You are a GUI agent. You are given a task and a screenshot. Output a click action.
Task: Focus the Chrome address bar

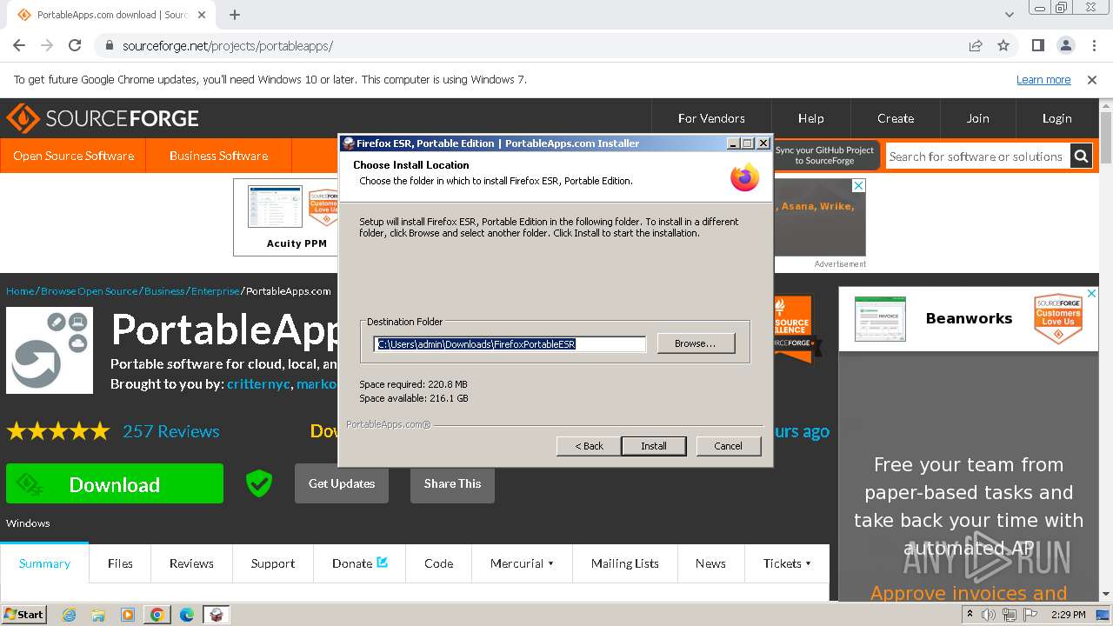pyautogui.click(x=530, y=45)
